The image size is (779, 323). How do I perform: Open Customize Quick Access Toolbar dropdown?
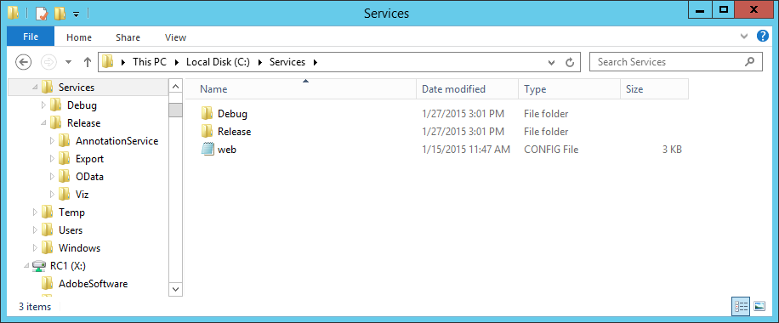click(x=76, y=14)
